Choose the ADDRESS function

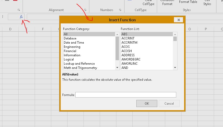[128, 55]
